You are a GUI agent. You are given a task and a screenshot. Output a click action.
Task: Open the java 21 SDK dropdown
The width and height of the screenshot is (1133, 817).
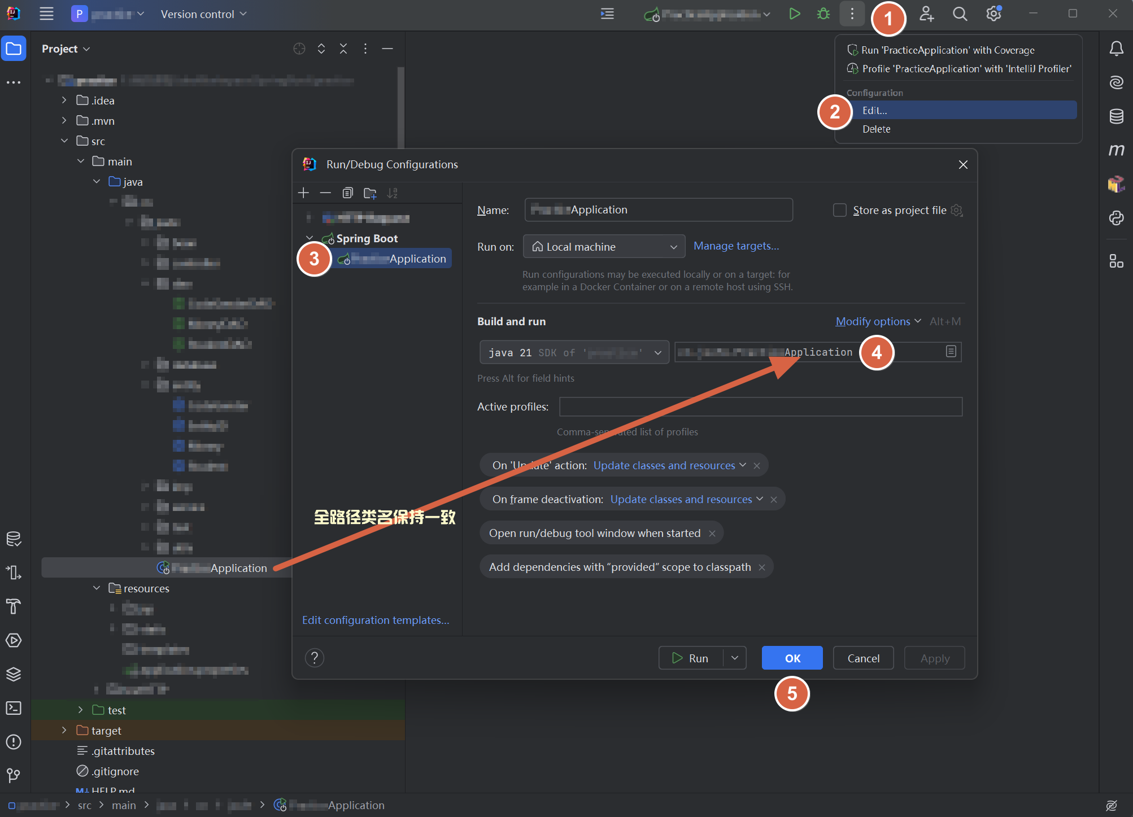(574, 352)
